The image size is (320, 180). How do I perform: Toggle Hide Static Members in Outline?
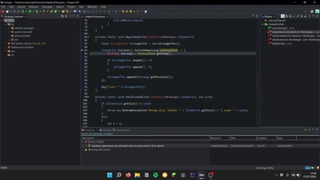pyautogui.click(x=298, y=16)
